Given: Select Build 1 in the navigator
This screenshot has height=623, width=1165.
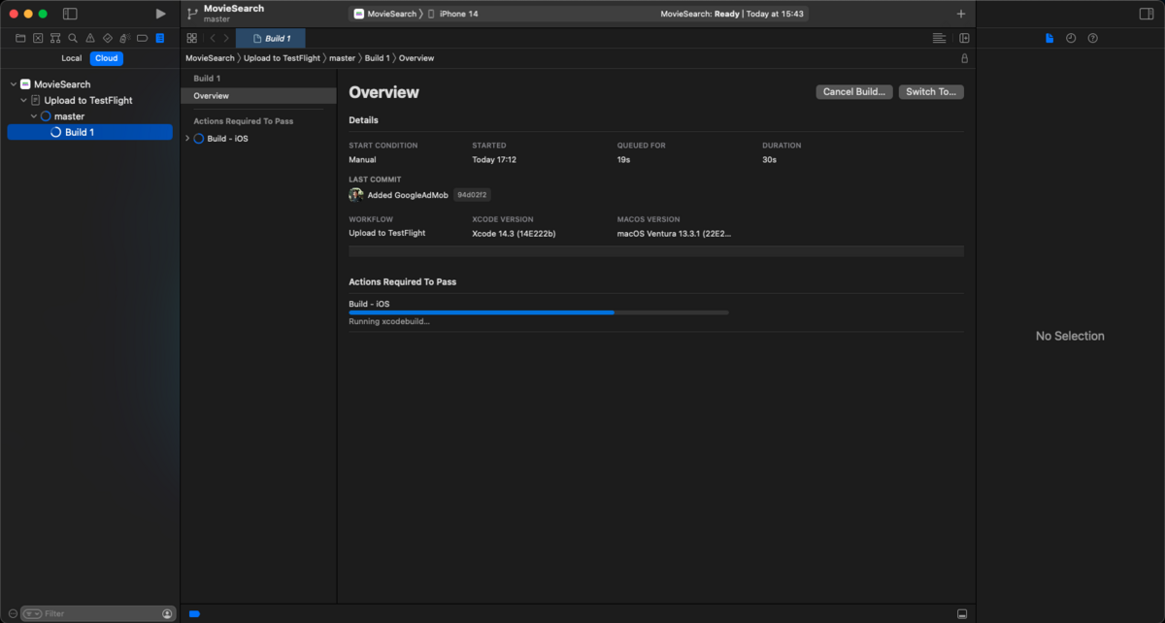Looking at the screenshot, I should click(89, 132).
